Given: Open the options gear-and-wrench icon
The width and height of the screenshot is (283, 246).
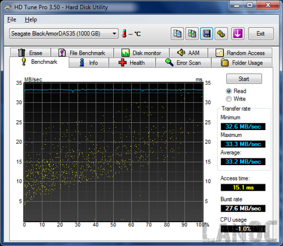Looking at the screenshot, I should tap(221, 34).
